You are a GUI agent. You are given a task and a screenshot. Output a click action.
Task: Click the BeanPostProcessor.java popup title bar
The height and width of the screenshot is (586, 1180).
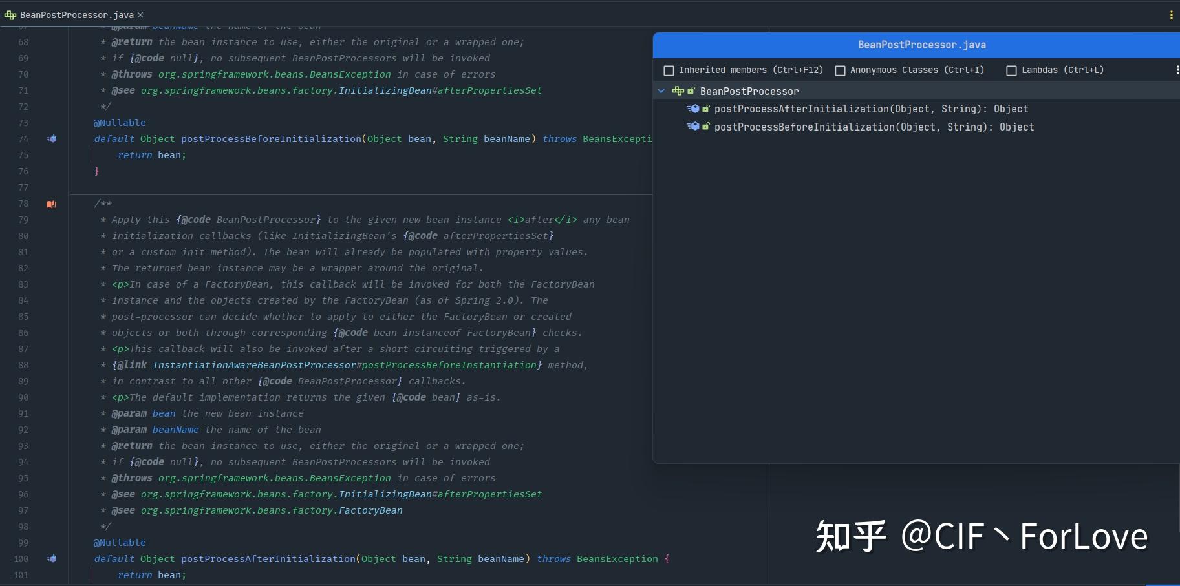point(922,45)
